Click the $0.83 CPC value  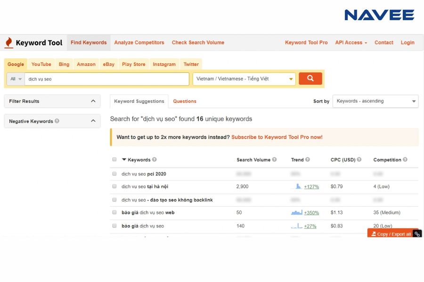[x=337, y=226]
